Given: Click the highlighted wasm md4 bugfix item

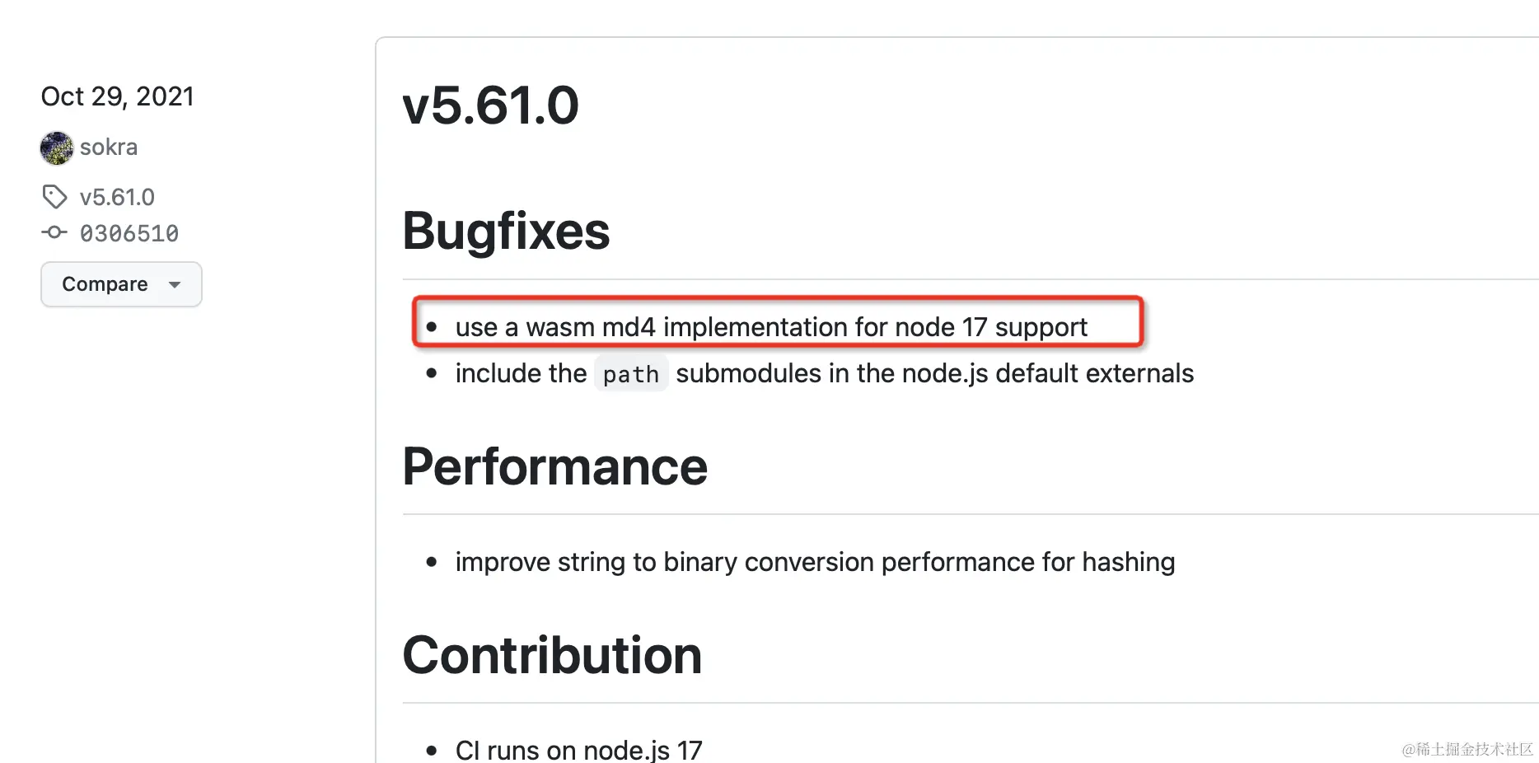Looking at the screenshot, I should pyautogui.click(x=771, y=327).
